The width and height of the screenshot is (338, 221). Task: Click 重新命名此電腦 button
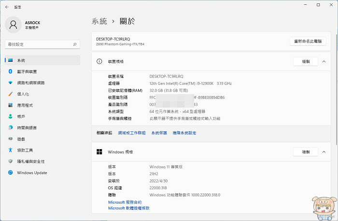pyautogui.click(x=308, y=41)
